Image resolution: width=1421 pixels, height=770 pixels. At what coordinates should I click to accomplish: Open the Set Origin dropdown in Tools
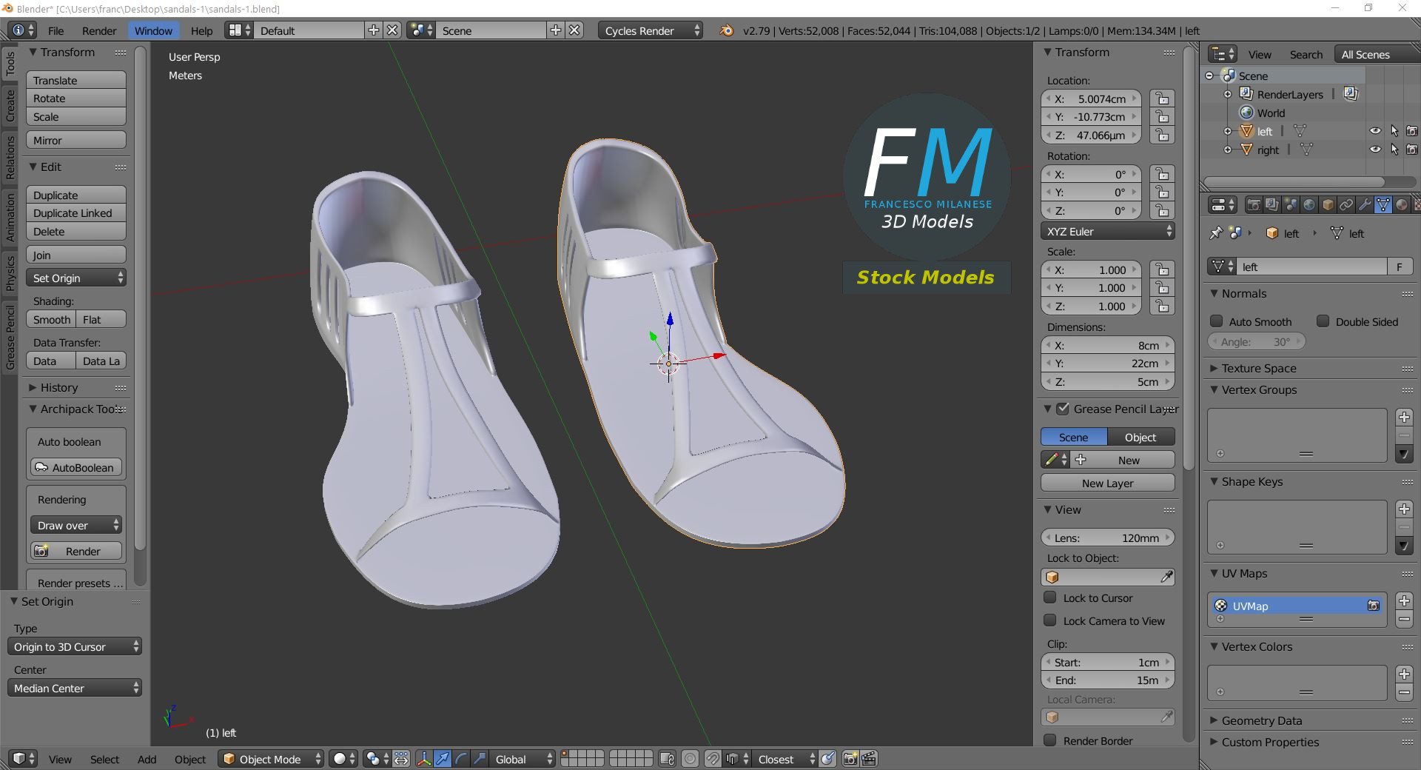(x=76, y=278)
